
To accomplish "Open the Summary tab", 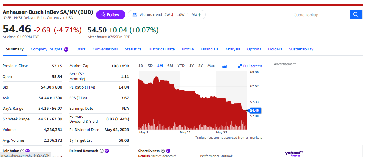I will 15,49.
